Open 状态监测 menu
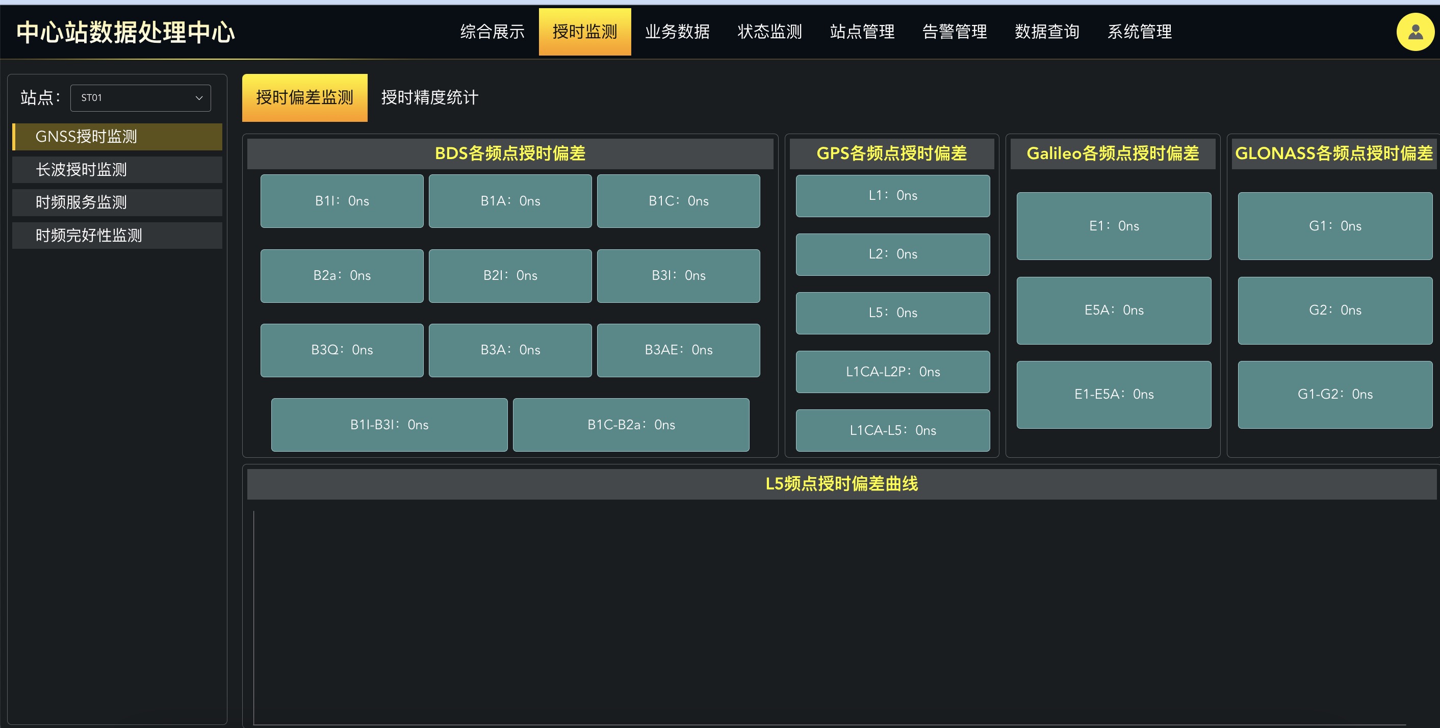Viewport: 1440px width, 728px height. click(x=769, y=32)
